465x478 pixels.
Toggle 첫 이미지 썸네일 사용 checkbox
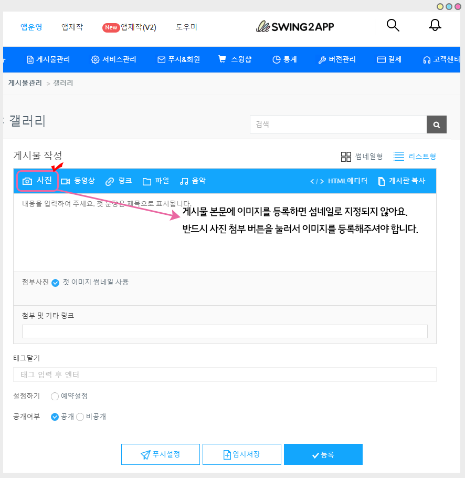(56, 283)
